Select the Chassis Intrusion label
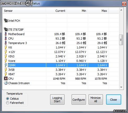 click(x=19, y=83)
